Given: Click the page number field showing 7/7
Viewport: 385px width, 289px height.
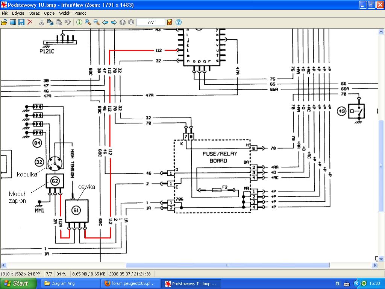Looking at the screenshot, I should click(150, 22).
